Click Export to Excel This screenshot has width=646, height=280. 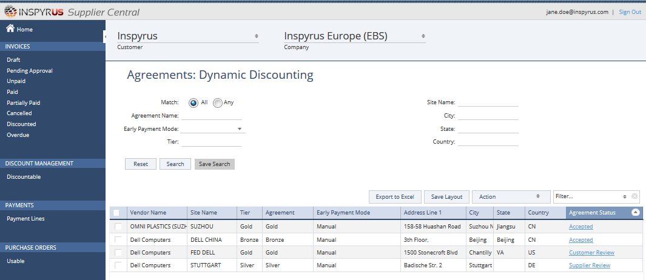click(x=395, y=197)
